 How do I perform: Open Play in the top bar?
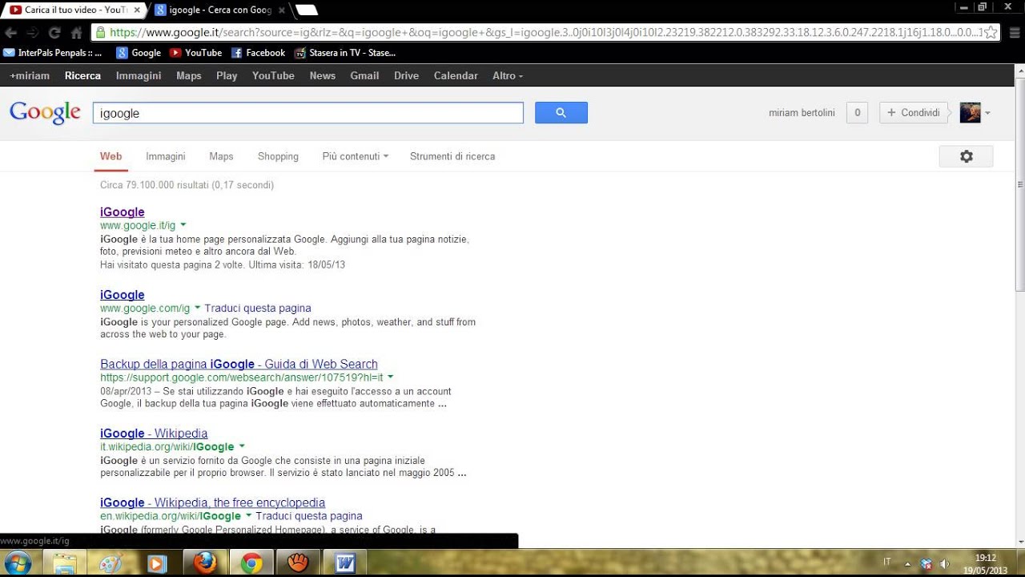227,75
